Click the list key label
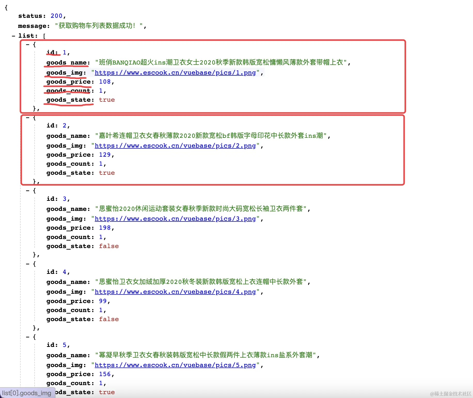 coord(28,36)
